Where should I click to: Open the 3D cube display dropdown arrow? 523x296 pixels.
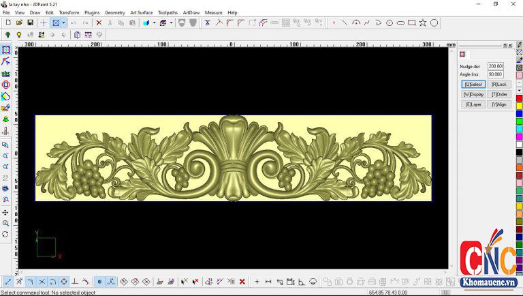pos(172,23)
